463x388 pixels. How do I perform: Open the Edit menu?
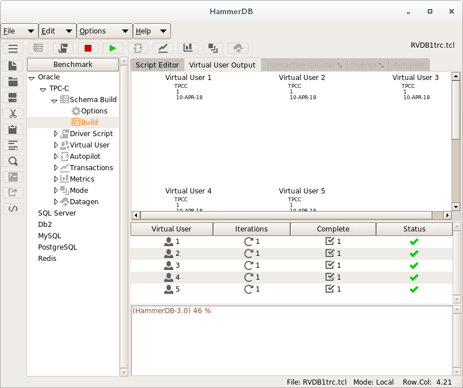(57, 31)
